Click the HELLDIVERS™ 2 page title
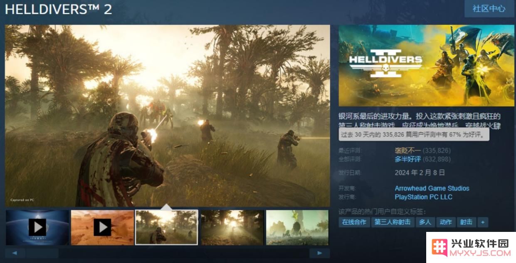Image resolution: width=516 pixels, height=263 pixels. pos(58,9)
